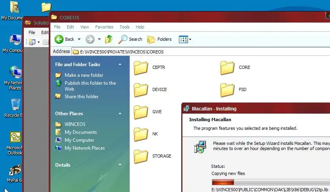Open the Solution window toolbar icon dropdown arrow

[38, 42]
